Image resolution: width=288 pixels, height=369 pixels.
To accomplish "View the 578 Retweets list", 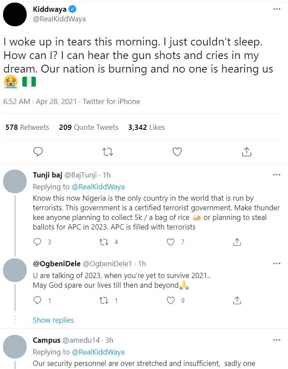I will (27, 127).
